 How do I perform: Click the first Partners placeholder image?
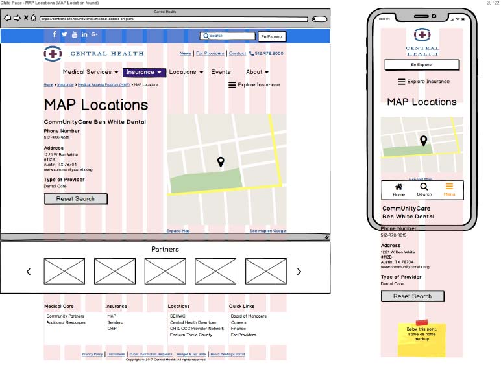coord(64,271)
